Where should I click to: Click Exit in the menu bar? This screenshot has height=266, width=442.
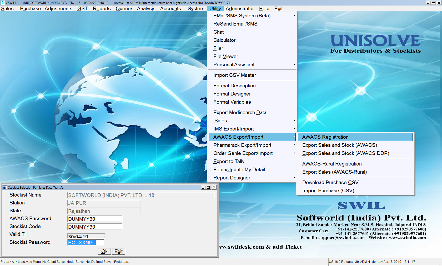click(x=278, y=8)
